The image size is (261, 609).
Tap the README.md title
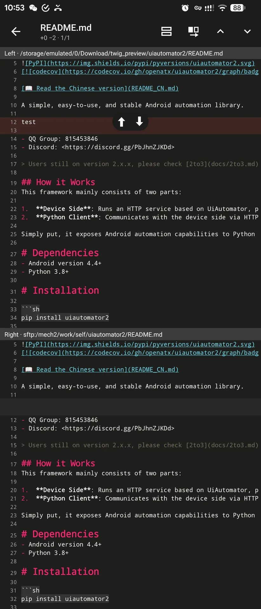point(66,28)
